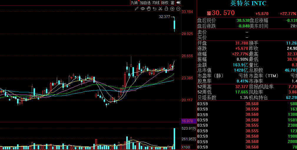The width and height of the screenshot is (297, 150).
Task: Select the feather drawing tool icon
Action: click(136, 9)
